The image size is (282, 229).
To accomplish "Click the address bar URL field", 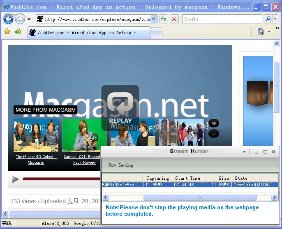I will click(93, 19).
